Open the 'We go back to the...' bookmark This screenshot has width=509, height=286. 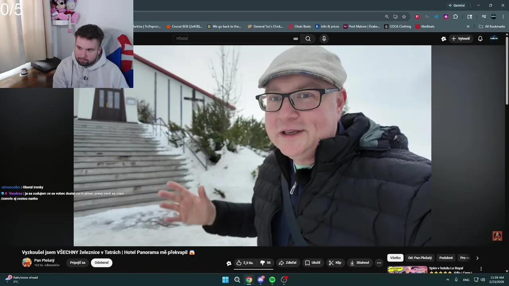pos(224,27)
